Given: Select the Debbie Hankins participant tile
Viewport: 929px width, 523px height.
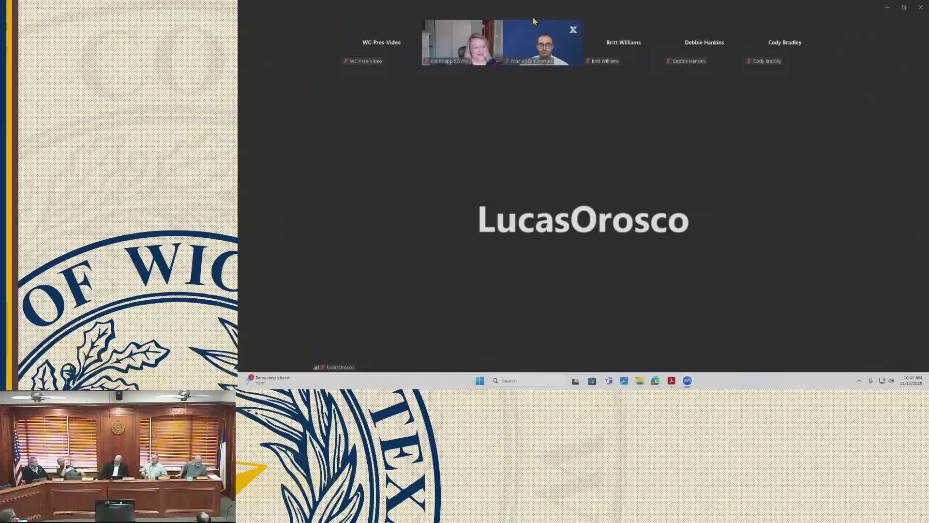Looking at the screenshot, I should coord(704,43).
